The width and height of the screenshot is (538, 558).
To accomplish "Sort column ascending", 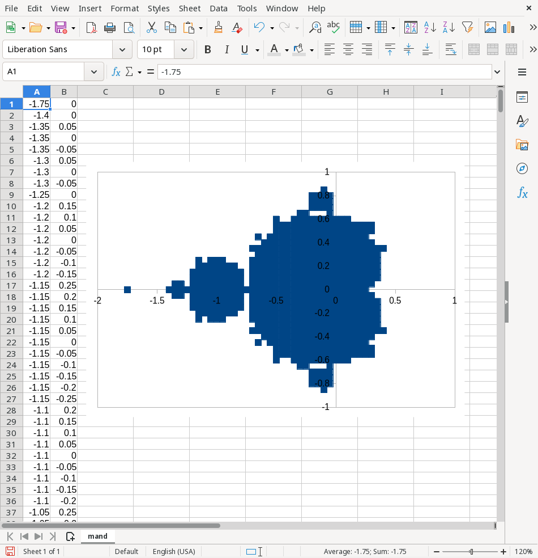I will (430, 27).
